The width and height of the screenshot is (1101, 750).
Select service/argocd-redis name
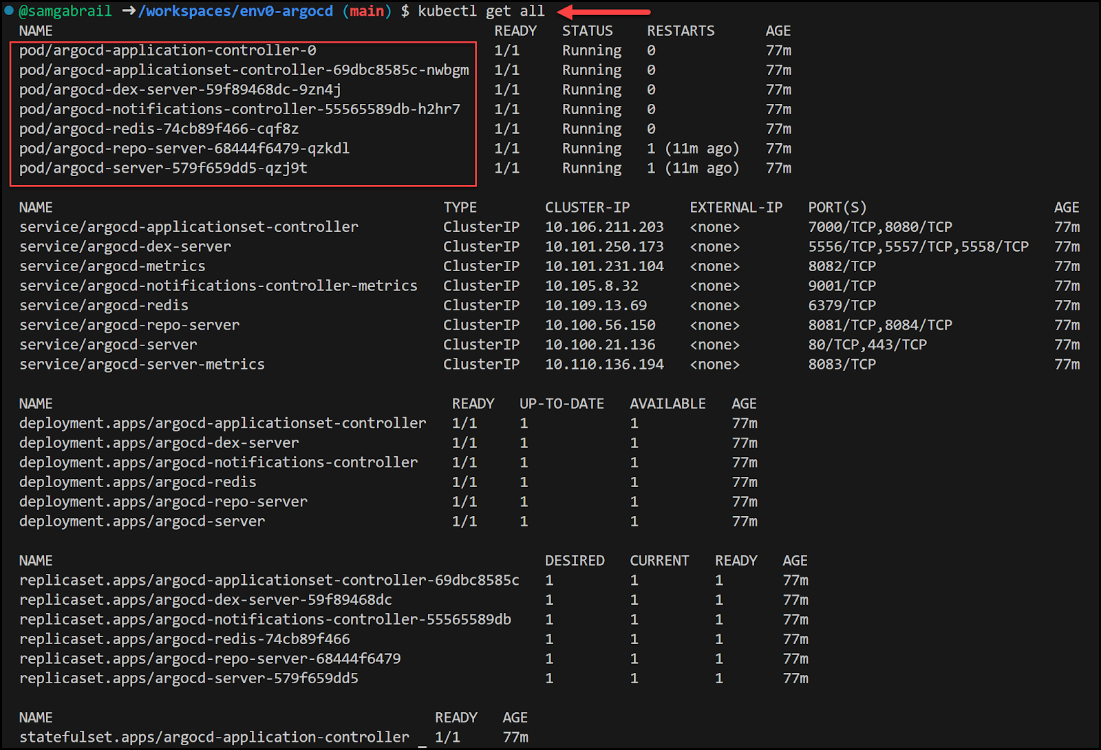pos(104,306)
